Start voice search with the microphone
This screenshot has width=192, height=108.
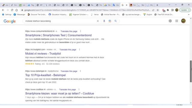click(104, 21)
